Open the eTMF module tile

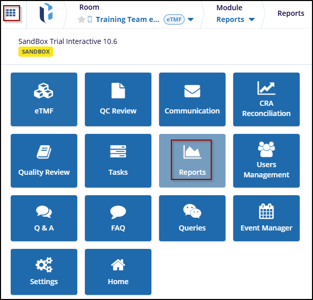[x=44, y=99]
